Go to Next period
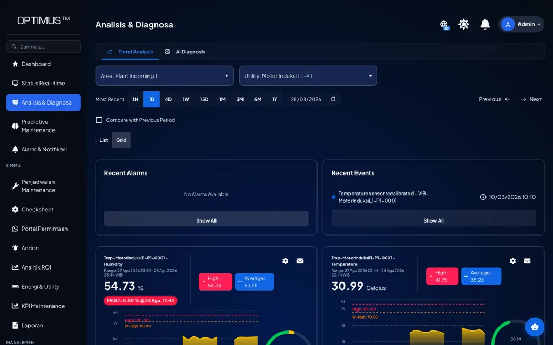This screenshot has height=345, width=553. 531,99
